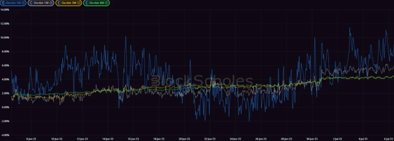Screen dimensions: 394x141
Task: Click the 10.00% y-axis label
Action: (5, 37)
